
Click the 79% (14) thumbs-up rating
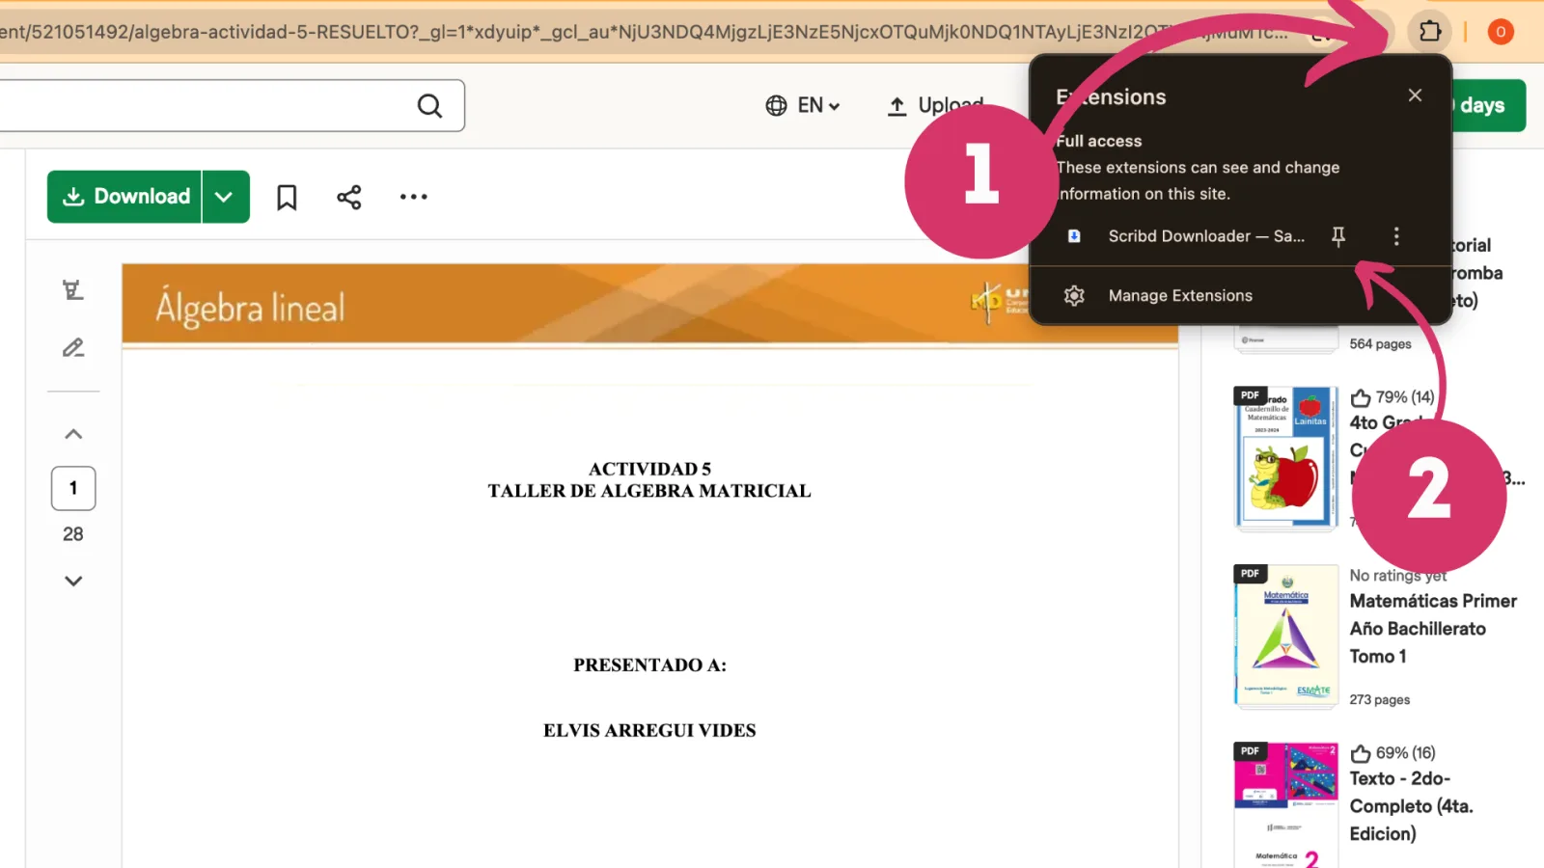click(x=1392, y=397)
